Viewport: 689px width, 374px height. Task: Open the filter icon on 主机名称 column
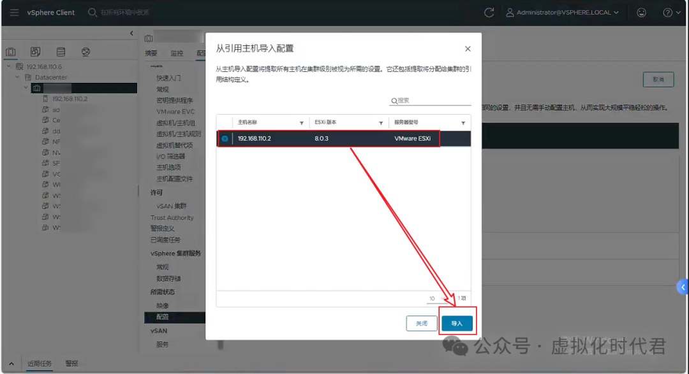pyautogui.click(x=302, y=122)
